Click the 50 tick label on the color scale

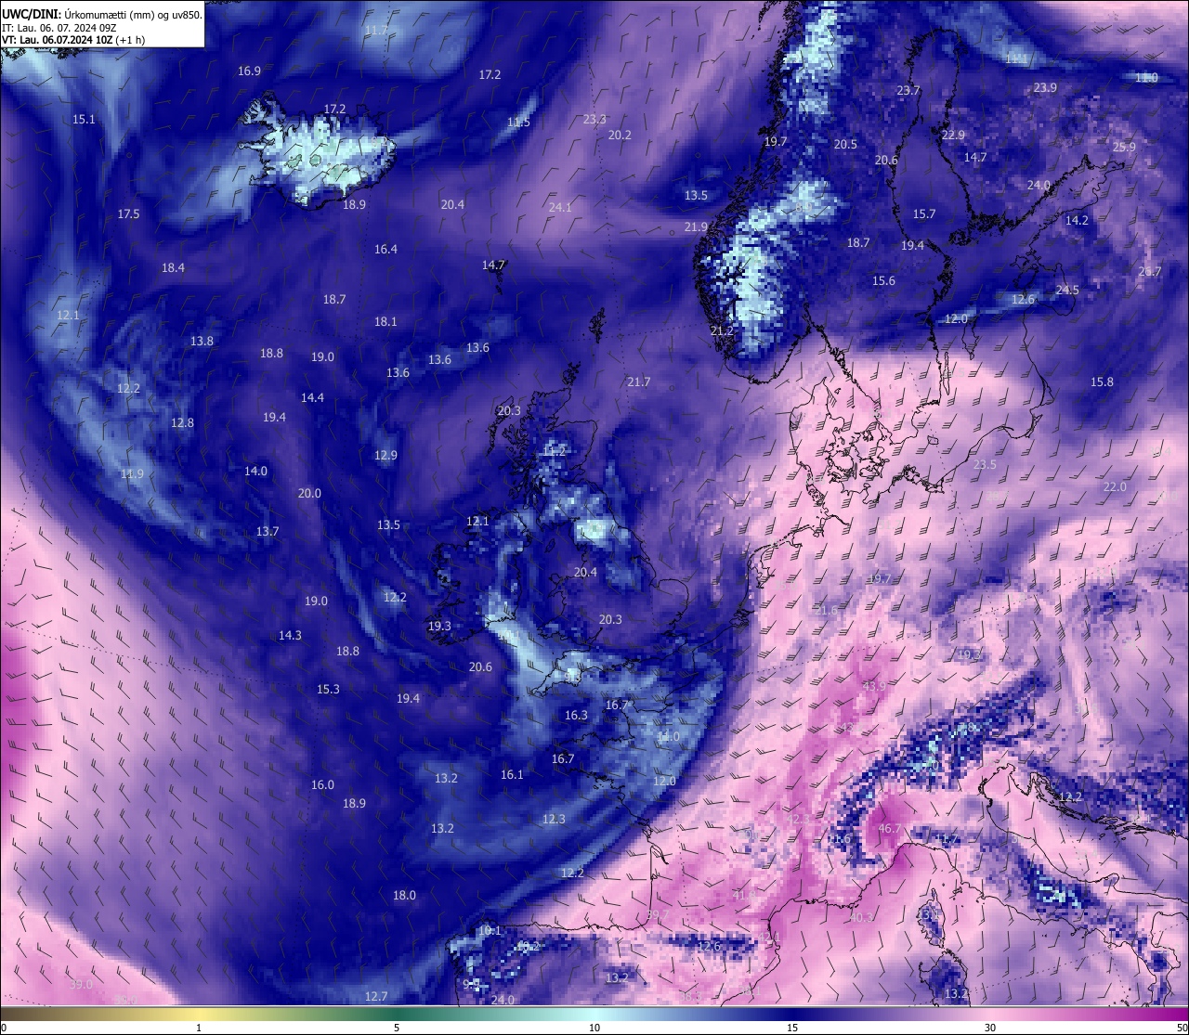click(1182, 1028)
